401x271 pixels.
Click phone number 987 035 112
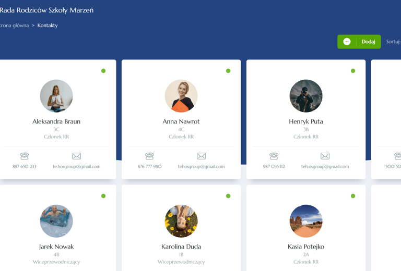274,166
